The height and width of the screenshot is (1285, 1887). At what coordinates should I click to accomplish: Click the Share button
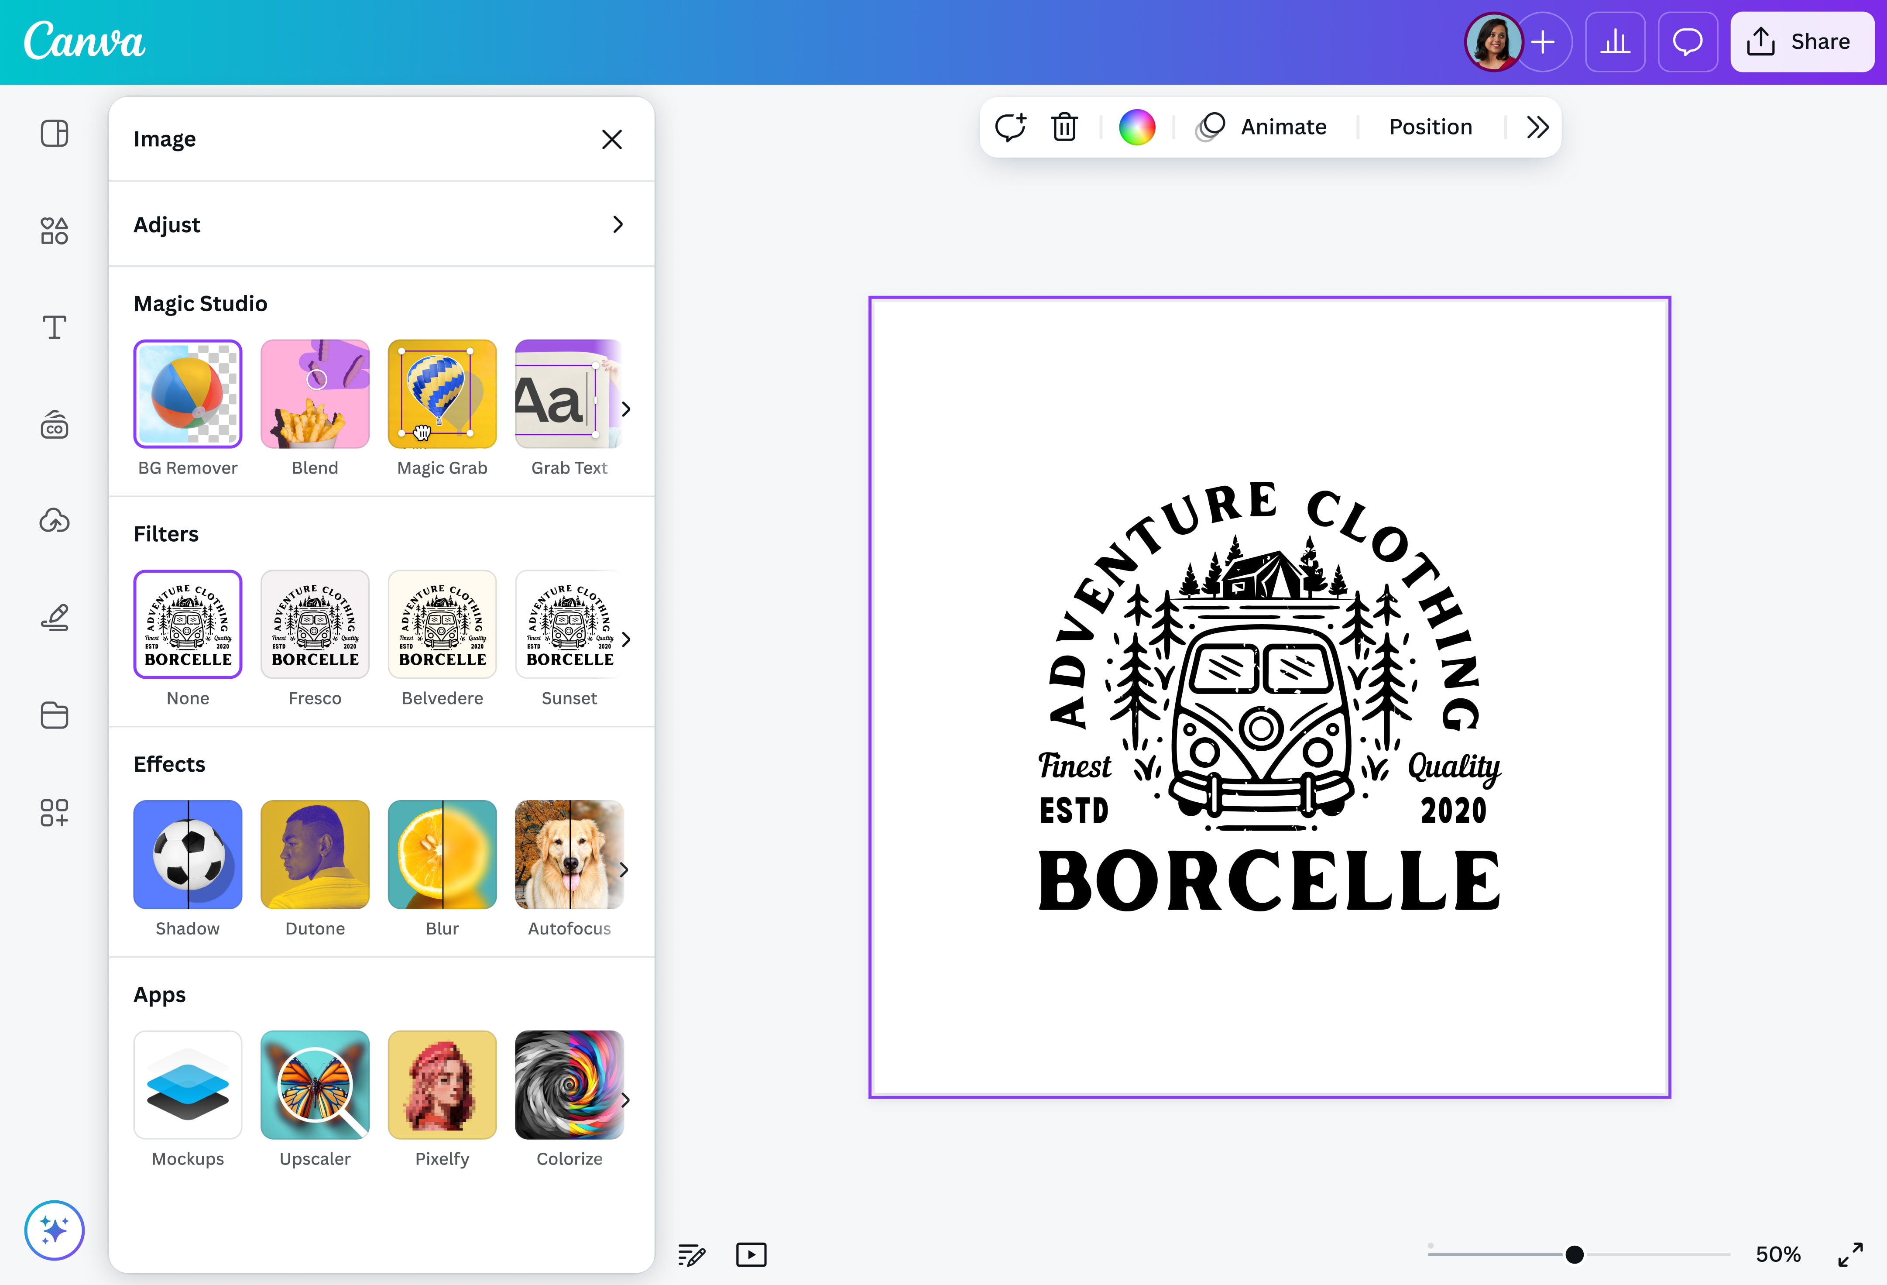1802,41
